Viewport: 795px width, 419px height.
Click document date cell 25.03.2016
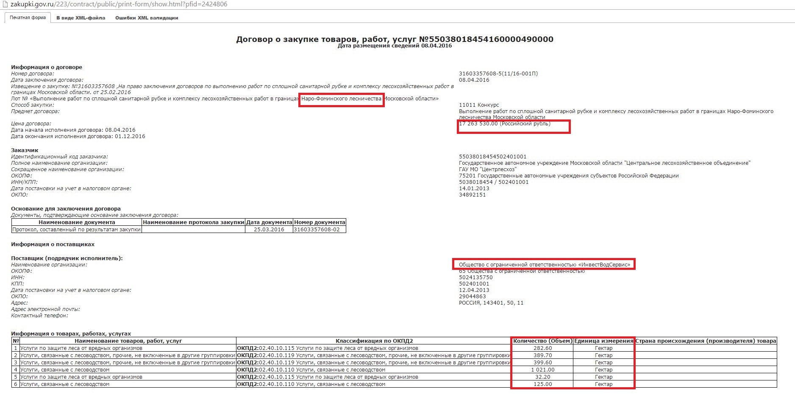coord(269,229)
